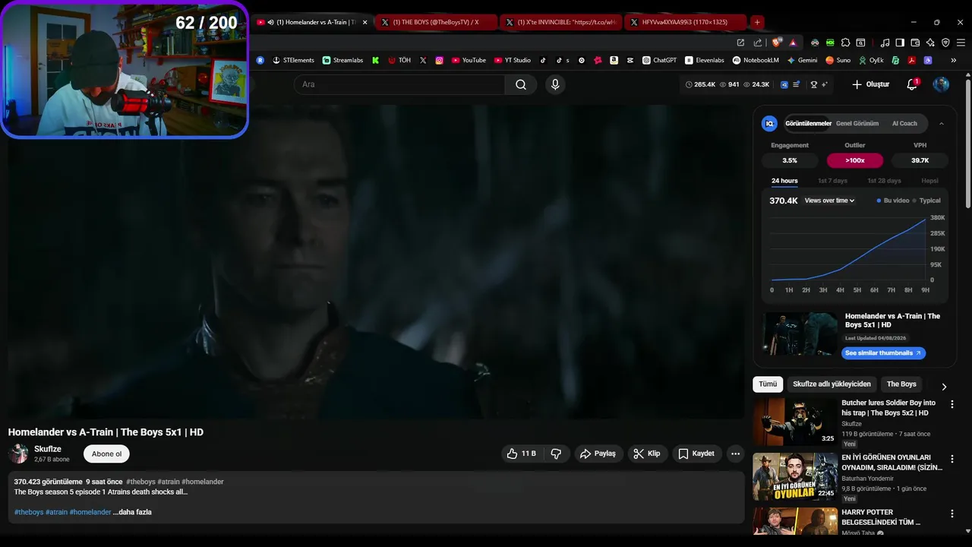The image size is (972, 547).
Task: Switch to the X'te INVINCIBLE browser tab
Action: point(561,22)
